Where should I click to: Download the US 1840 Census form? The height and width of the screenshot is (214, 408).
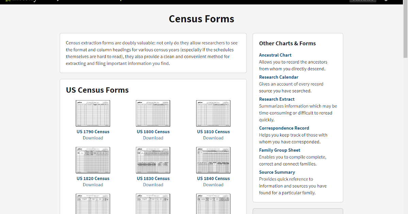coord(213,184)
